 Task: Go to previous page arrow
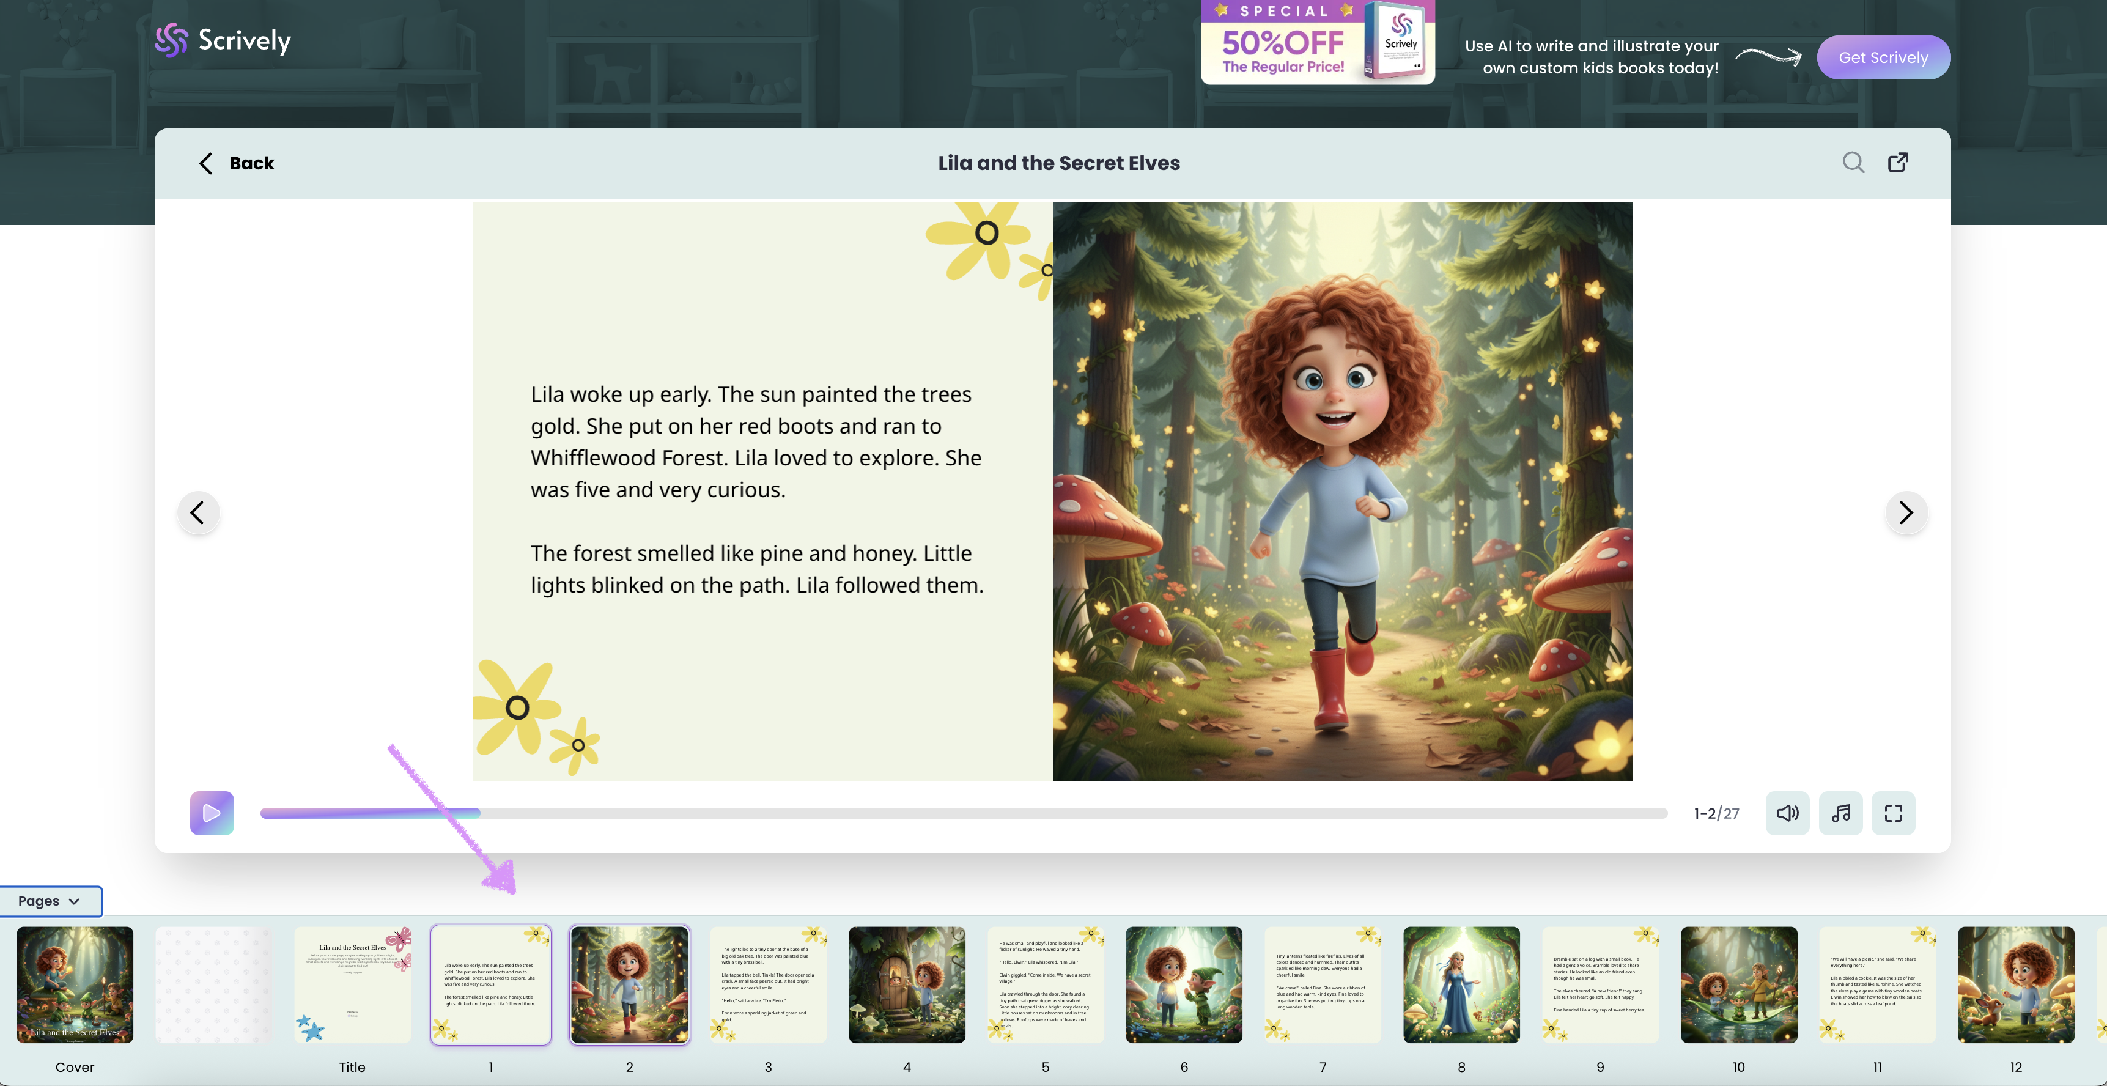tap(198, 513)
